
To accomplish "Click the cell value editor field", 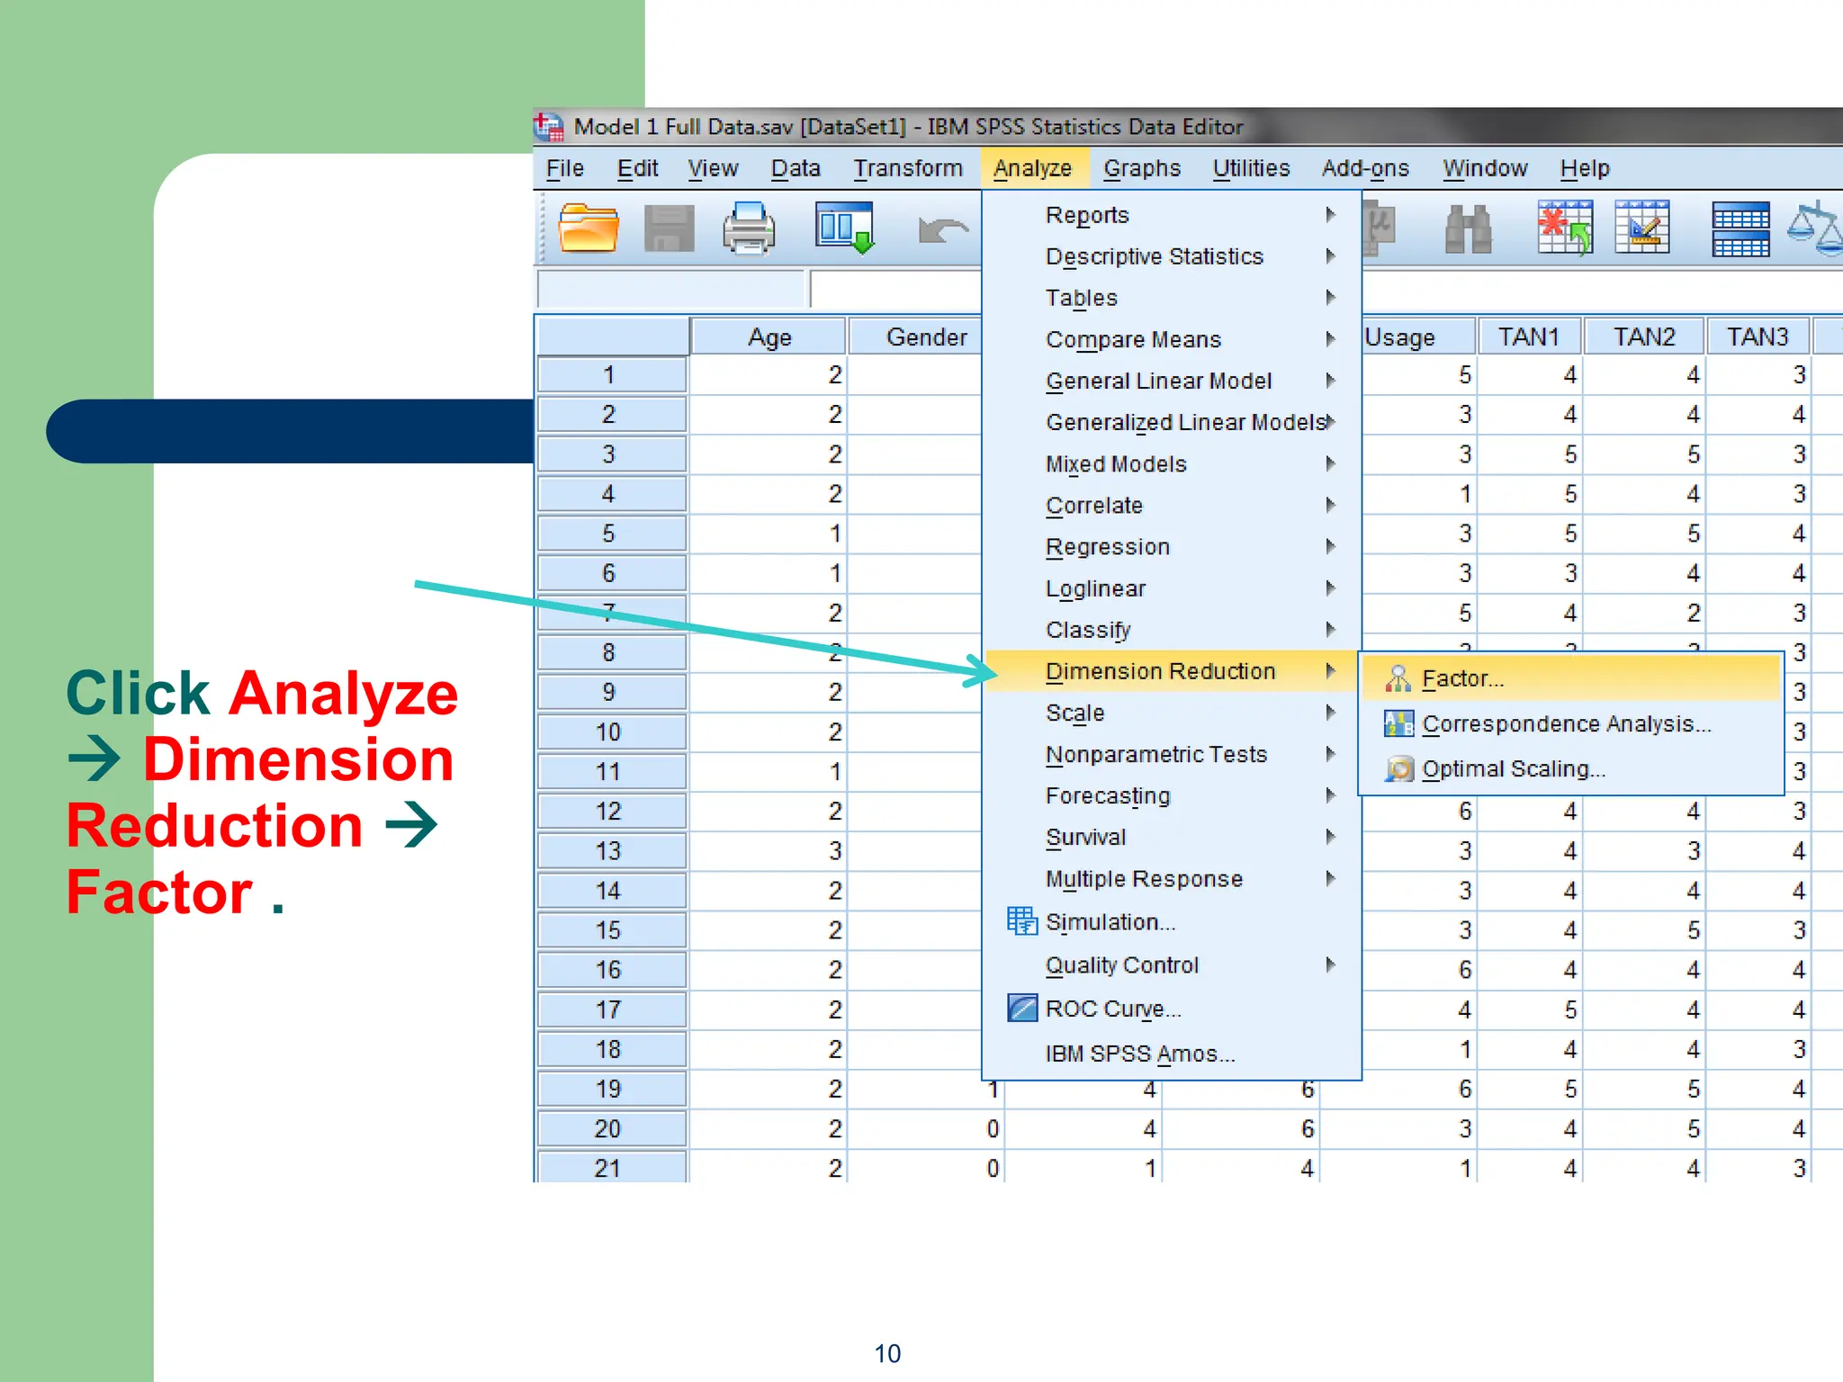I will tap(896, 289).
